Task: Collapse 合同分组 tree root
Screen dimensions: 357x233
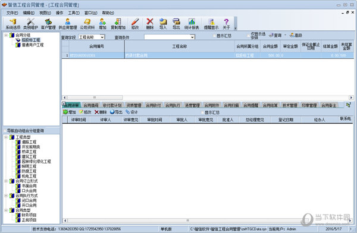Action: [x=6, y=35]
